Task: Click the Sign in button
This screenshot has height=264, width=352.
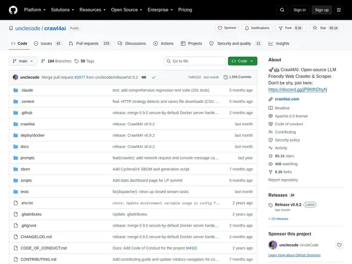Action: pos(299,10)
